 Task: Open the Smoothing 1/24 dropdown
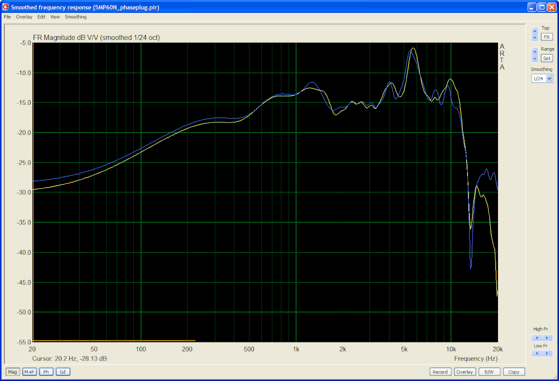tap(549, 79)
